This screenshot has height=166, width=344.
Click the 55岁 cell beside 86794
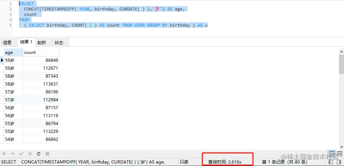14,123
